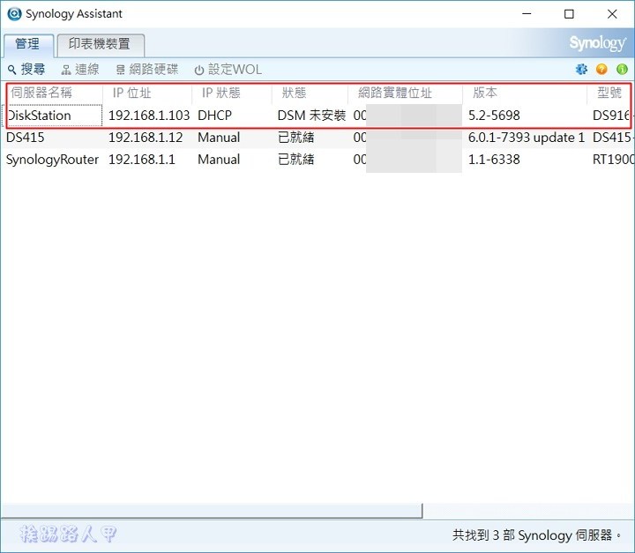Select the DiskStation server row
Screen dimensions: 635x553
click(x=318, y=116)
